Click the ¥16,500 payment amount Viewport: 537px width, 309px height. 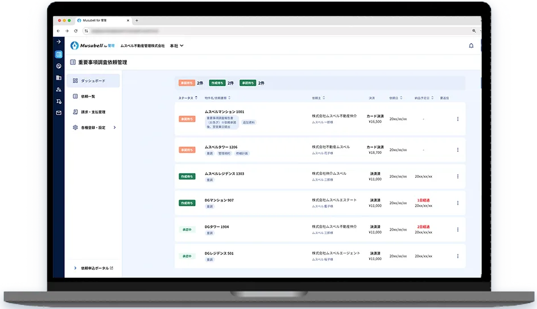(x=375, y=122)
